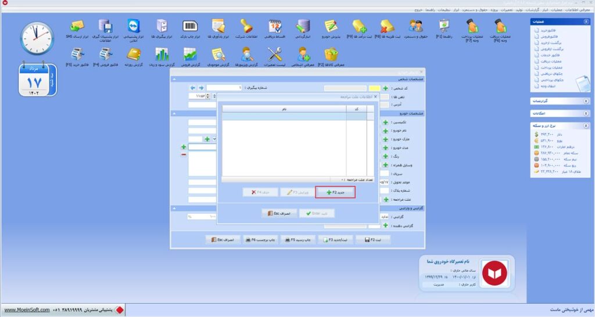
Task: Open the SMS sending tool icon
Action: coord(77,27)
